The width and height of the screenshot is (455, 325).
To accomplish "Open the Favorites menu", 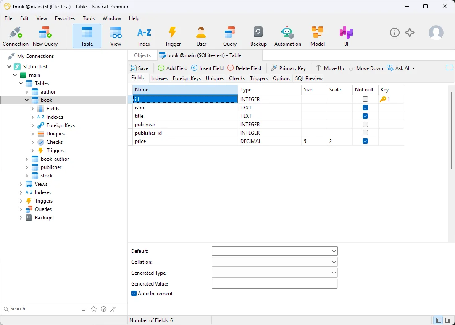I will coord(65,18).
